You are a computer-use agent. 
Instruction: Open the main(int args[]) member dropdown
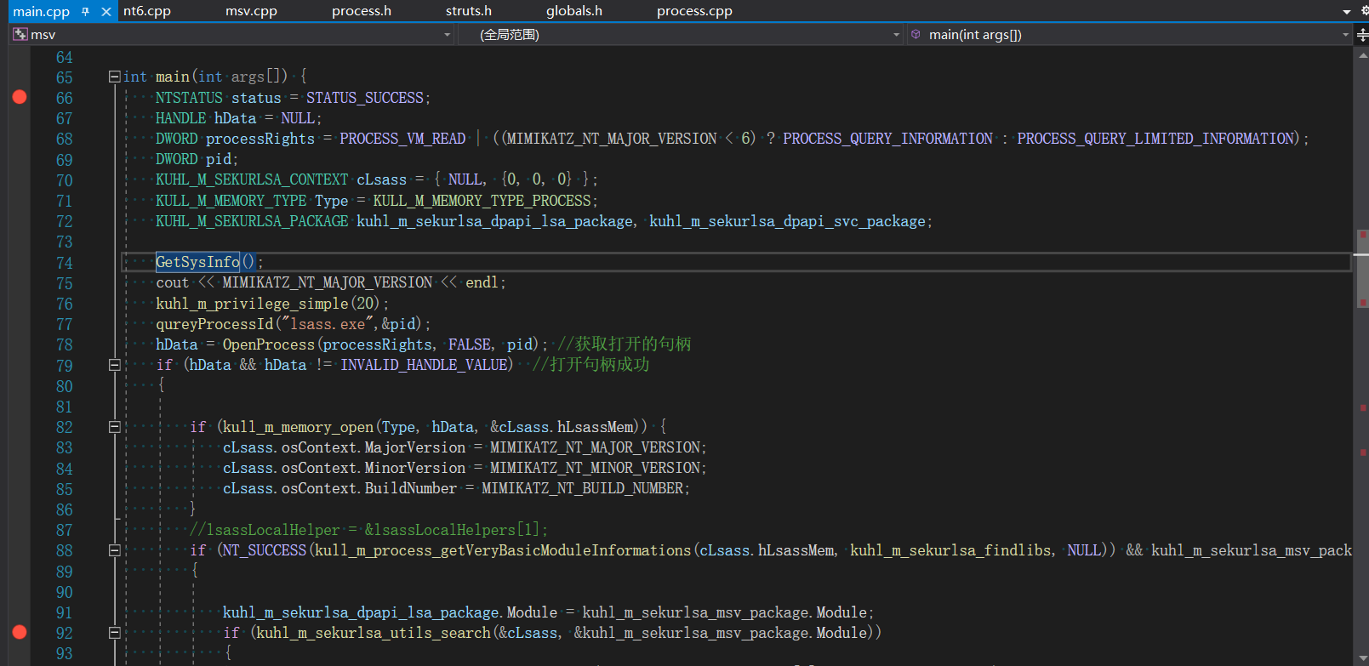[1345, 35]
